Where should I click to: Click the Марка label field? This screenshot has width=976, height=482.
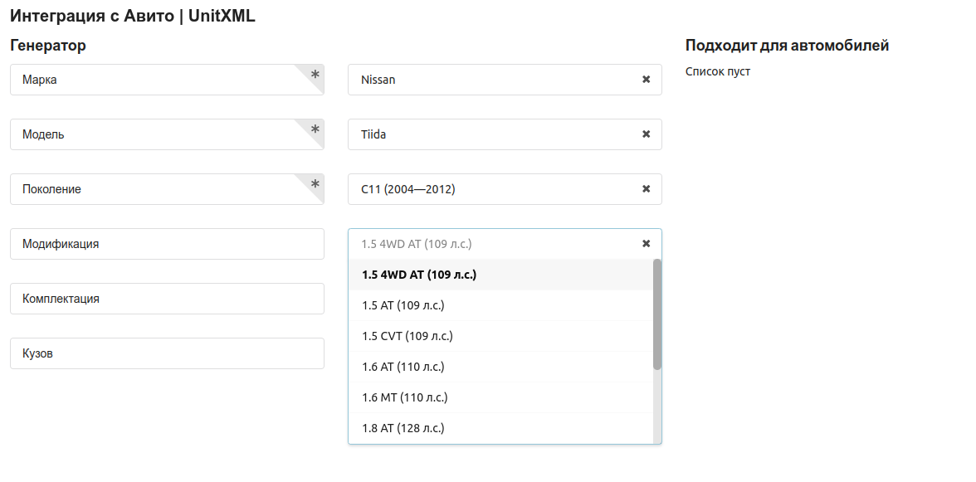(167, 80)
